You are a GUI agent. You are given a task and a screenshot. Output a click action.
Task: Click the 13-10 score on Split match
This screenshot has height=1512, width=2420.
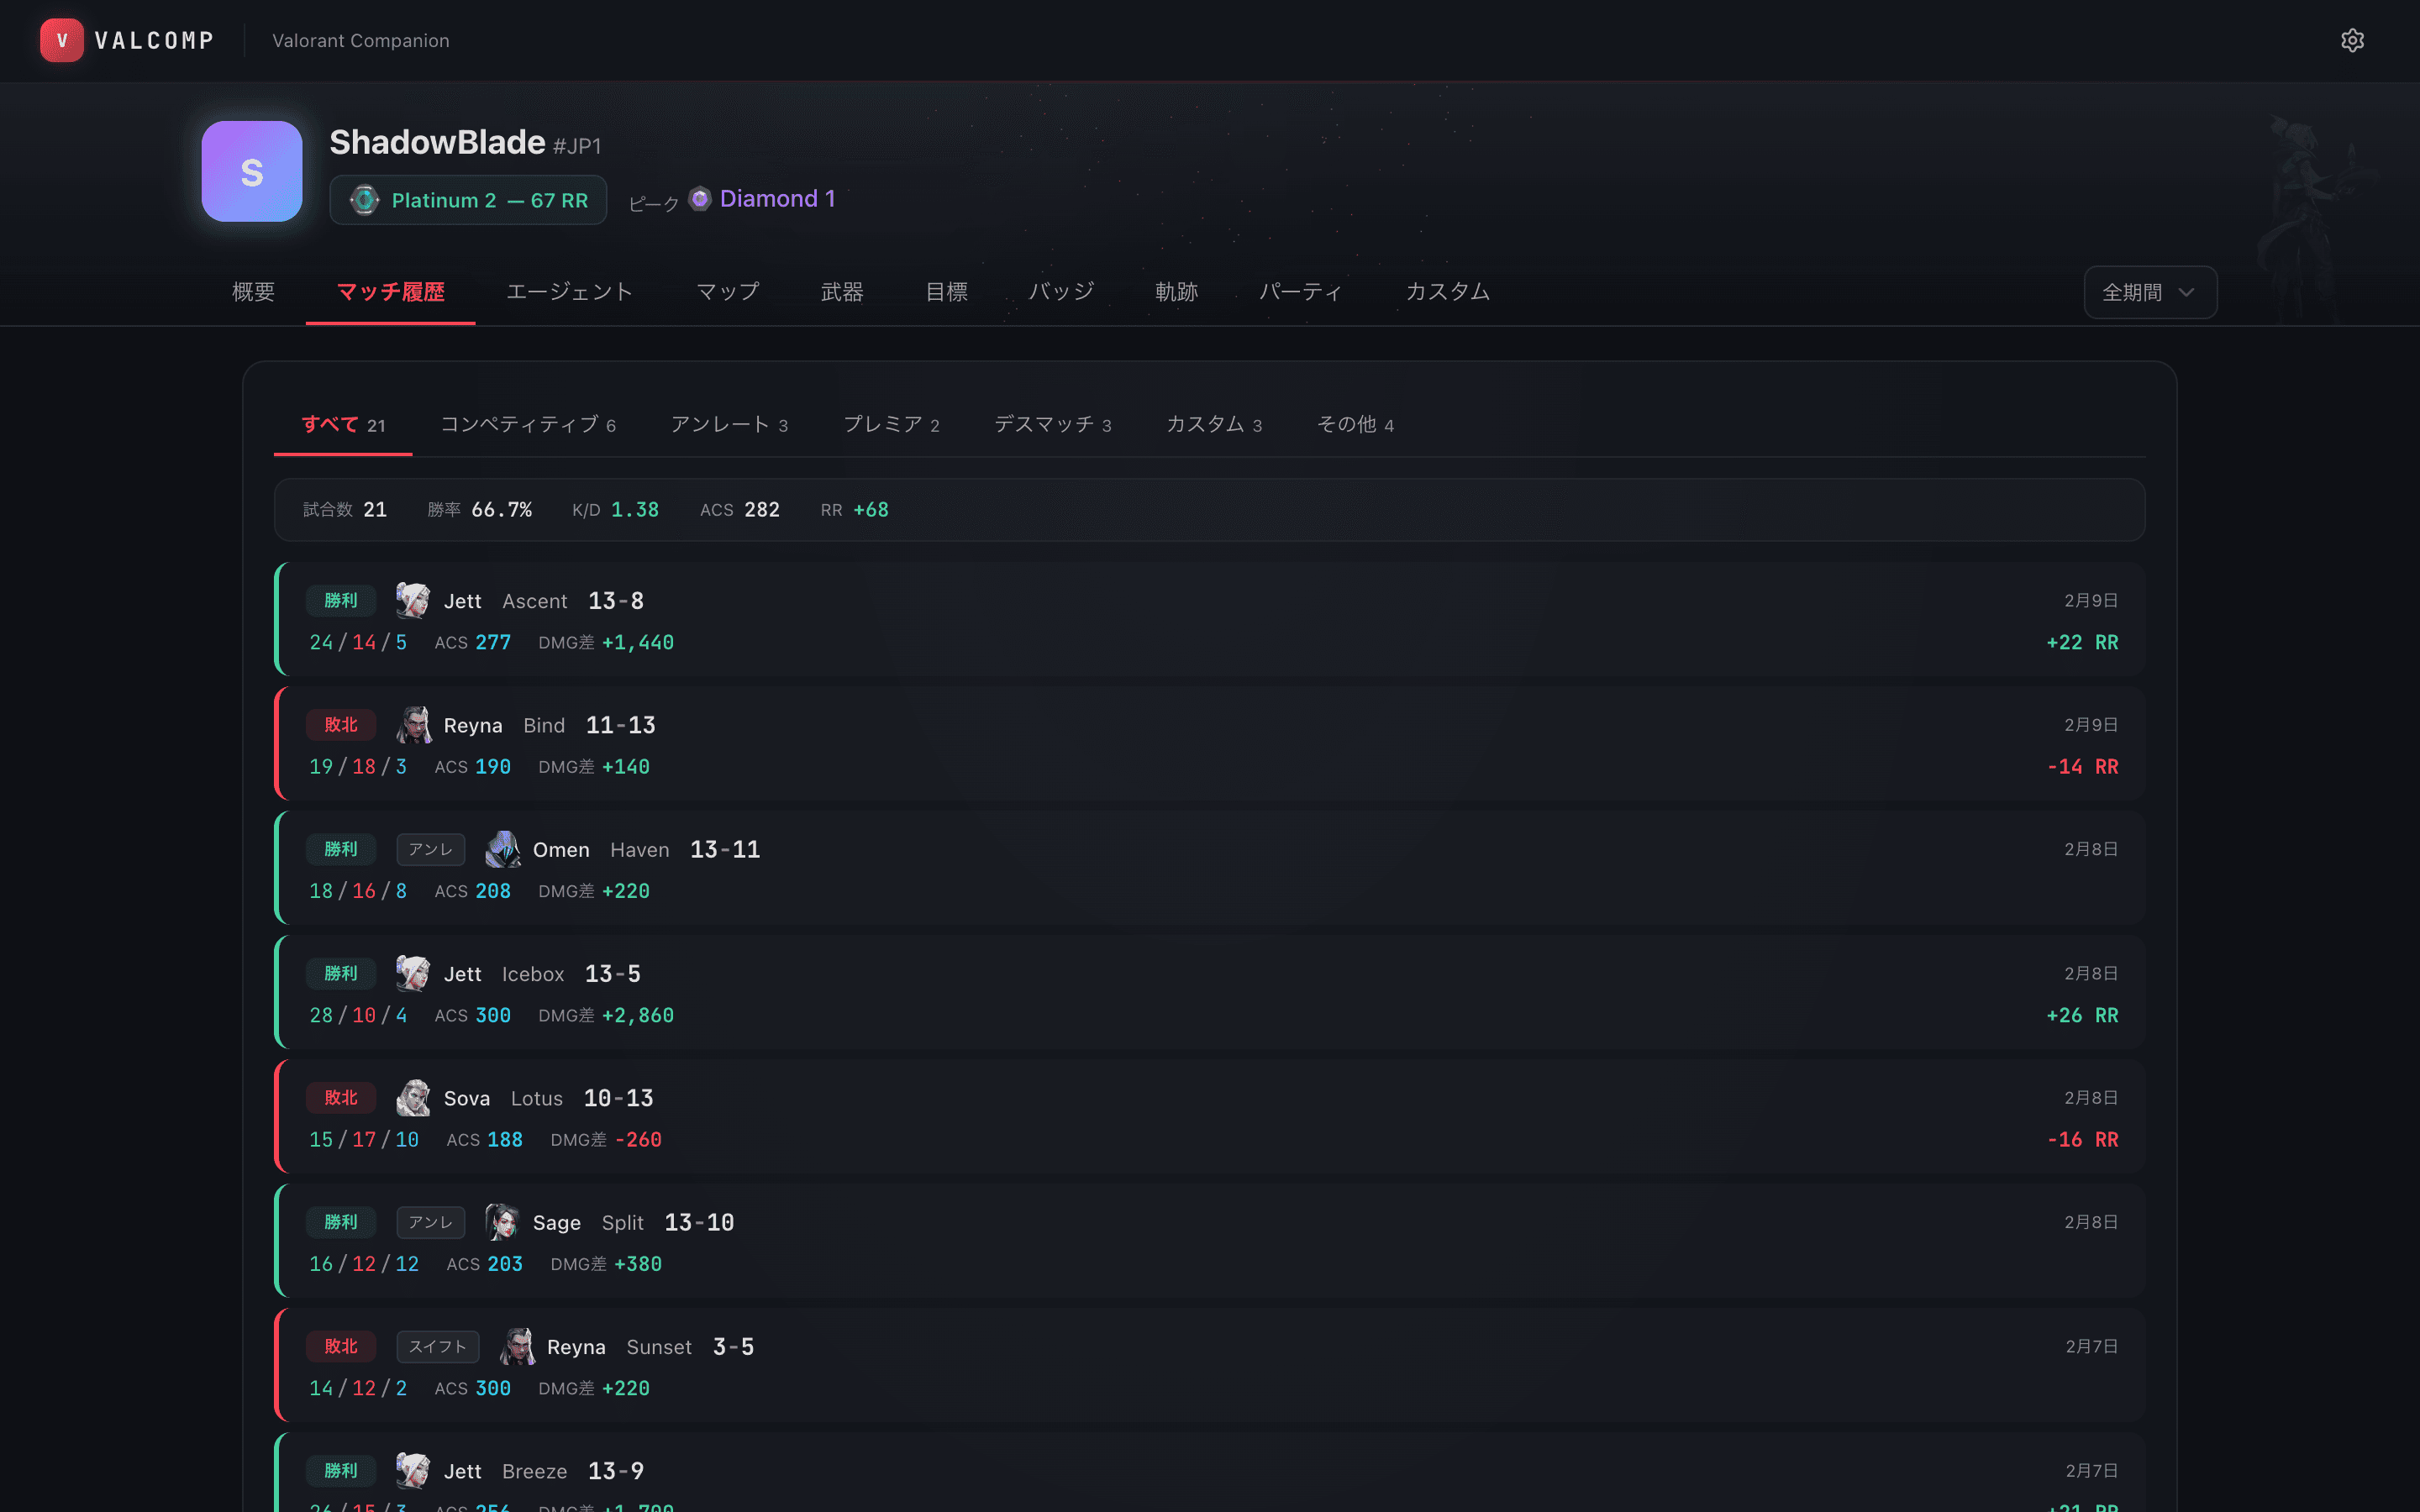click(699, 1222)
